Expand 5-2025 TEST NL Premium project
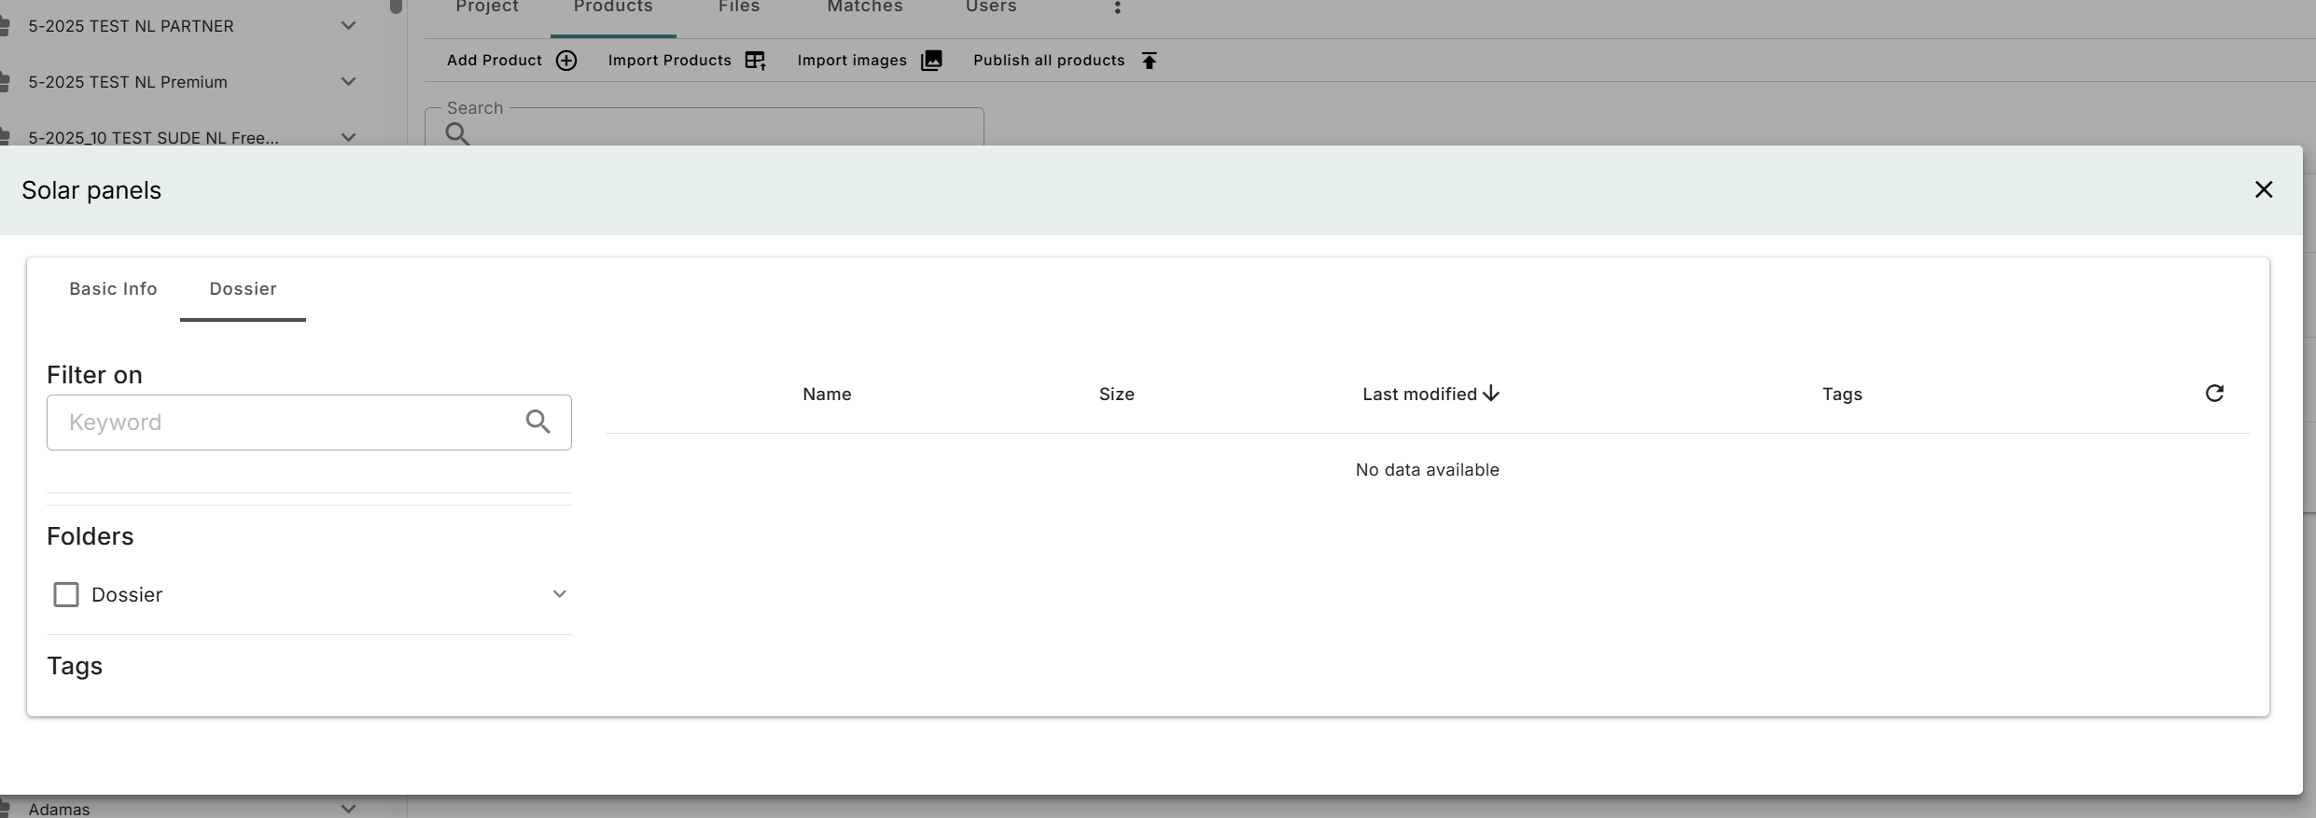 pyautogui.click(x=348, y=82)
